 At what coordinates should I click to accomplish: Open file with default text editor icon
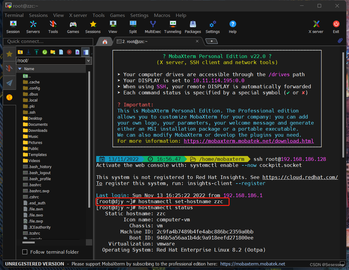point(77,52)
